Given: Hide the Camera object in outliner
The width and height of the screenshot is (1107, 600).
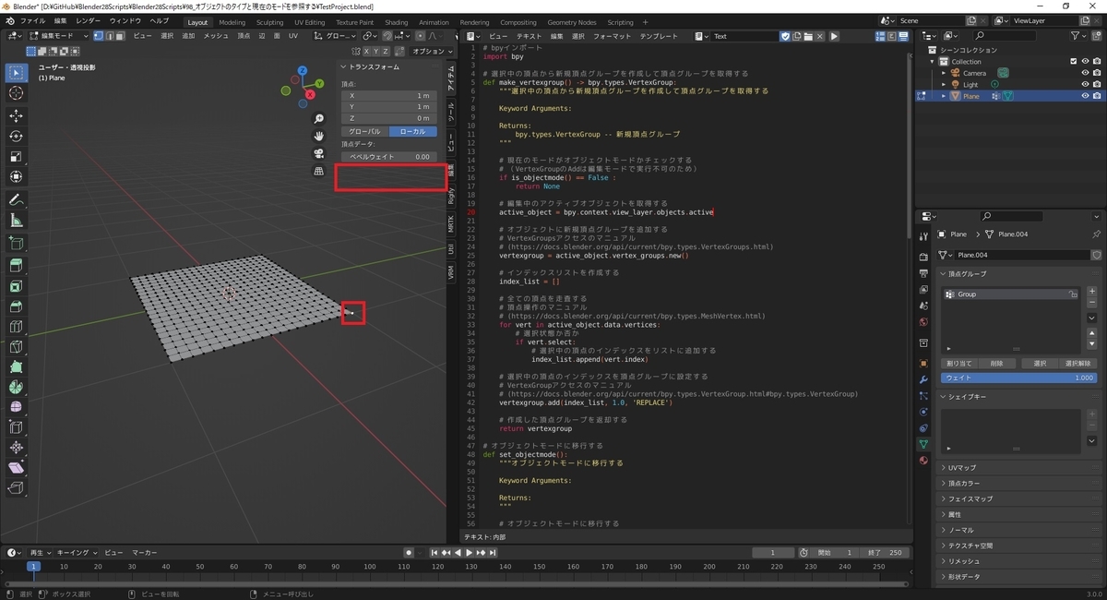Looking at the screenshot, I should click(1085, 73).
